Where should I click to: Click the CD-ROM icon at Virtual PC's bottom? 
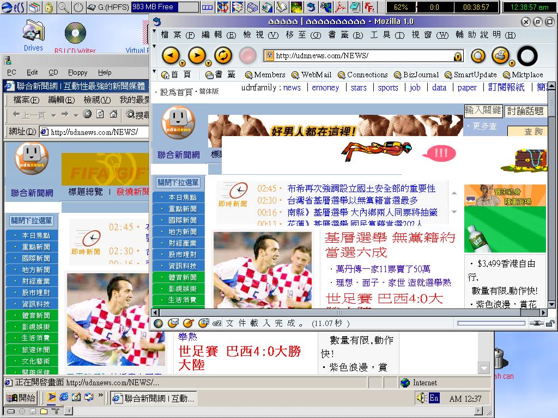click(x=22, y=411)
